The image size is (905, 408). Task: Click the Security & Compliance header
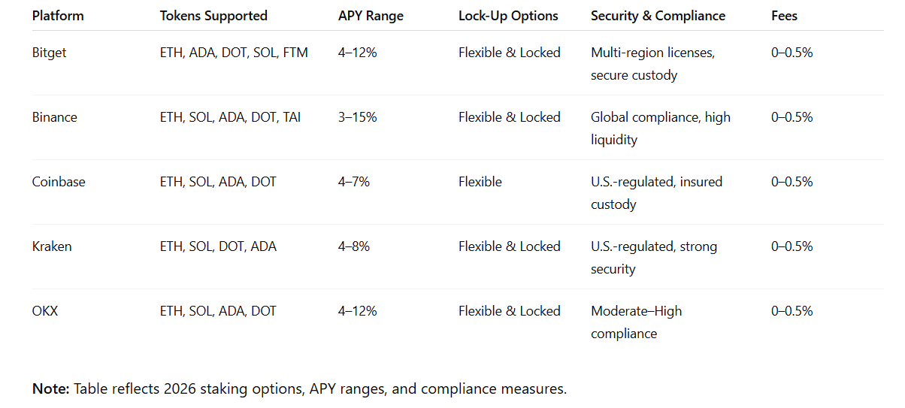658,15
